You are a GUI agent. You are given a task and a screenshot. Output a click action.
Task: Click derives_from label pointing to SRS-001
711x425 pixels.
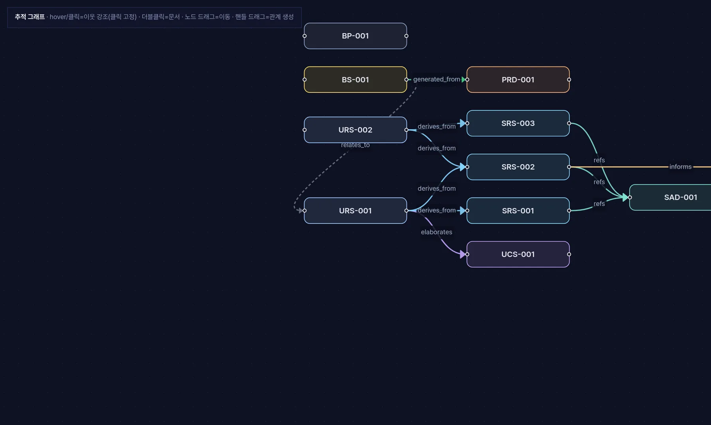point(436,210)
